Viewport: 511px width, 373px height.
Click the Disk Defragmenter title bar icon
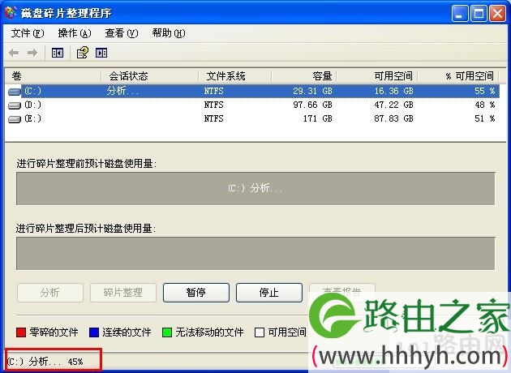coord(10,13)
